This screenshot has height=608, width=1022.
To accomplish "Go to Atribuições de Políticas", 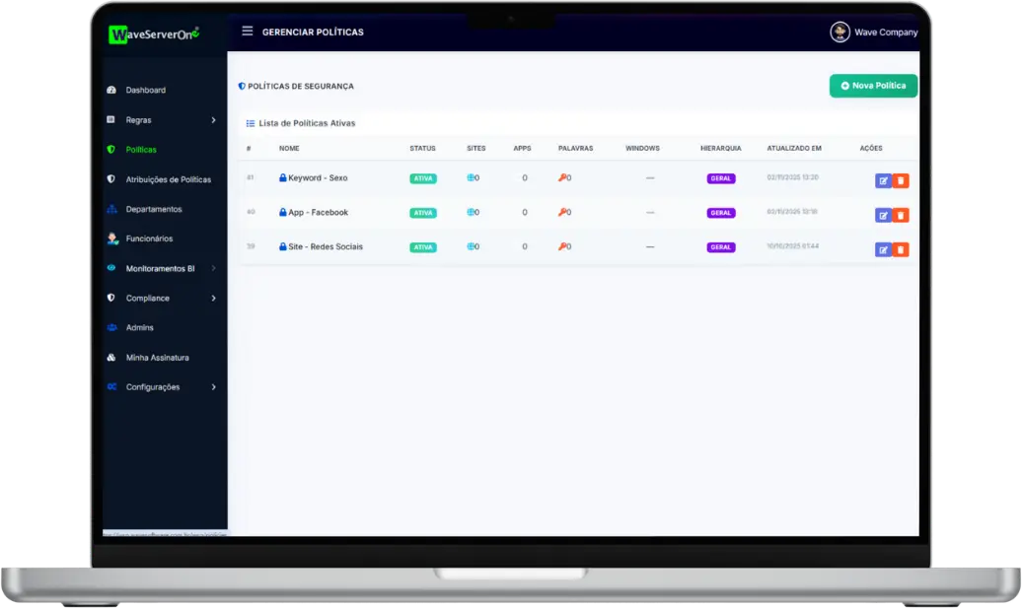I will [168, 179].
